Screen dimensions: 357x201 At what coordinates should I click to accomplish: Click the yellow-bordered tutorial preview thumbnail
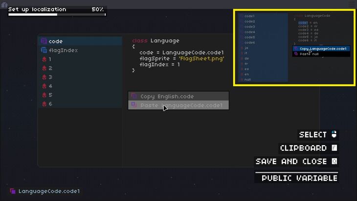click(293, 48)
